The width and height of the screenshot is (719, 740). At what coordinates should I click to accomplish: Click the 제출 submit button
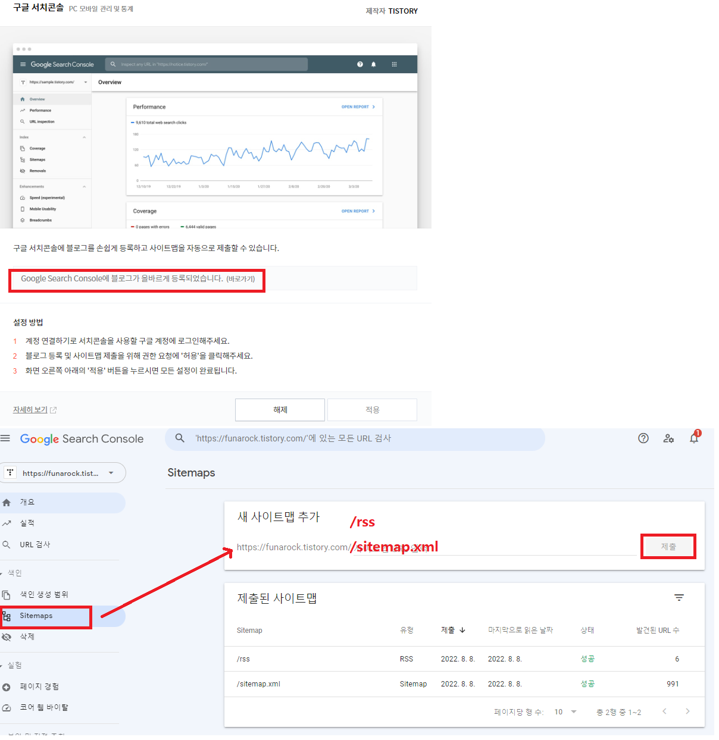tap(668, 547)
